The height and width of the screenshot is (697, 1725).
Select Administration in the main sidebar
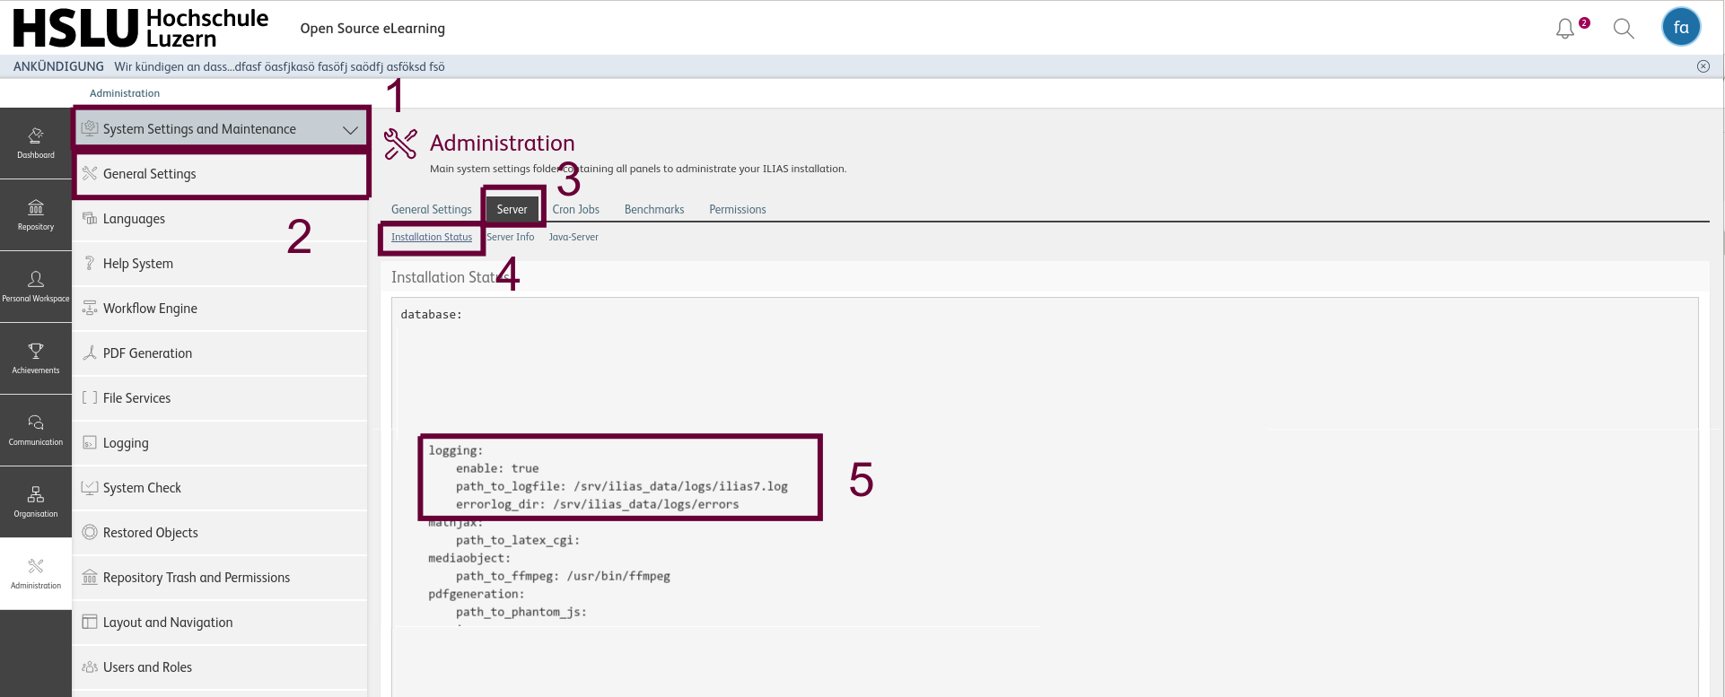click(36, 574)
